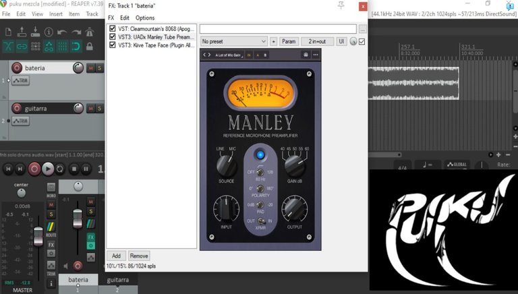The image size is (518, 294).
Task: Toggle the Metronome icon
Action: pyautogui.click(x=90, y=32)
